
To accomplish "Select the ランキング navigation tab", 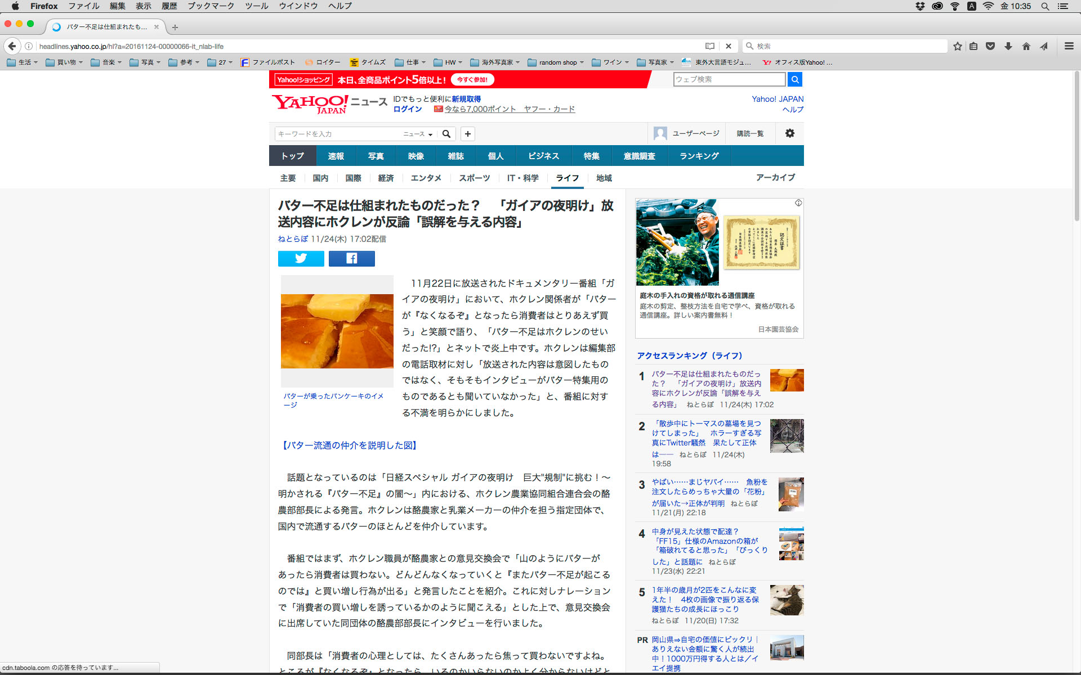I will pyautogui.click(x=699, y=156).
